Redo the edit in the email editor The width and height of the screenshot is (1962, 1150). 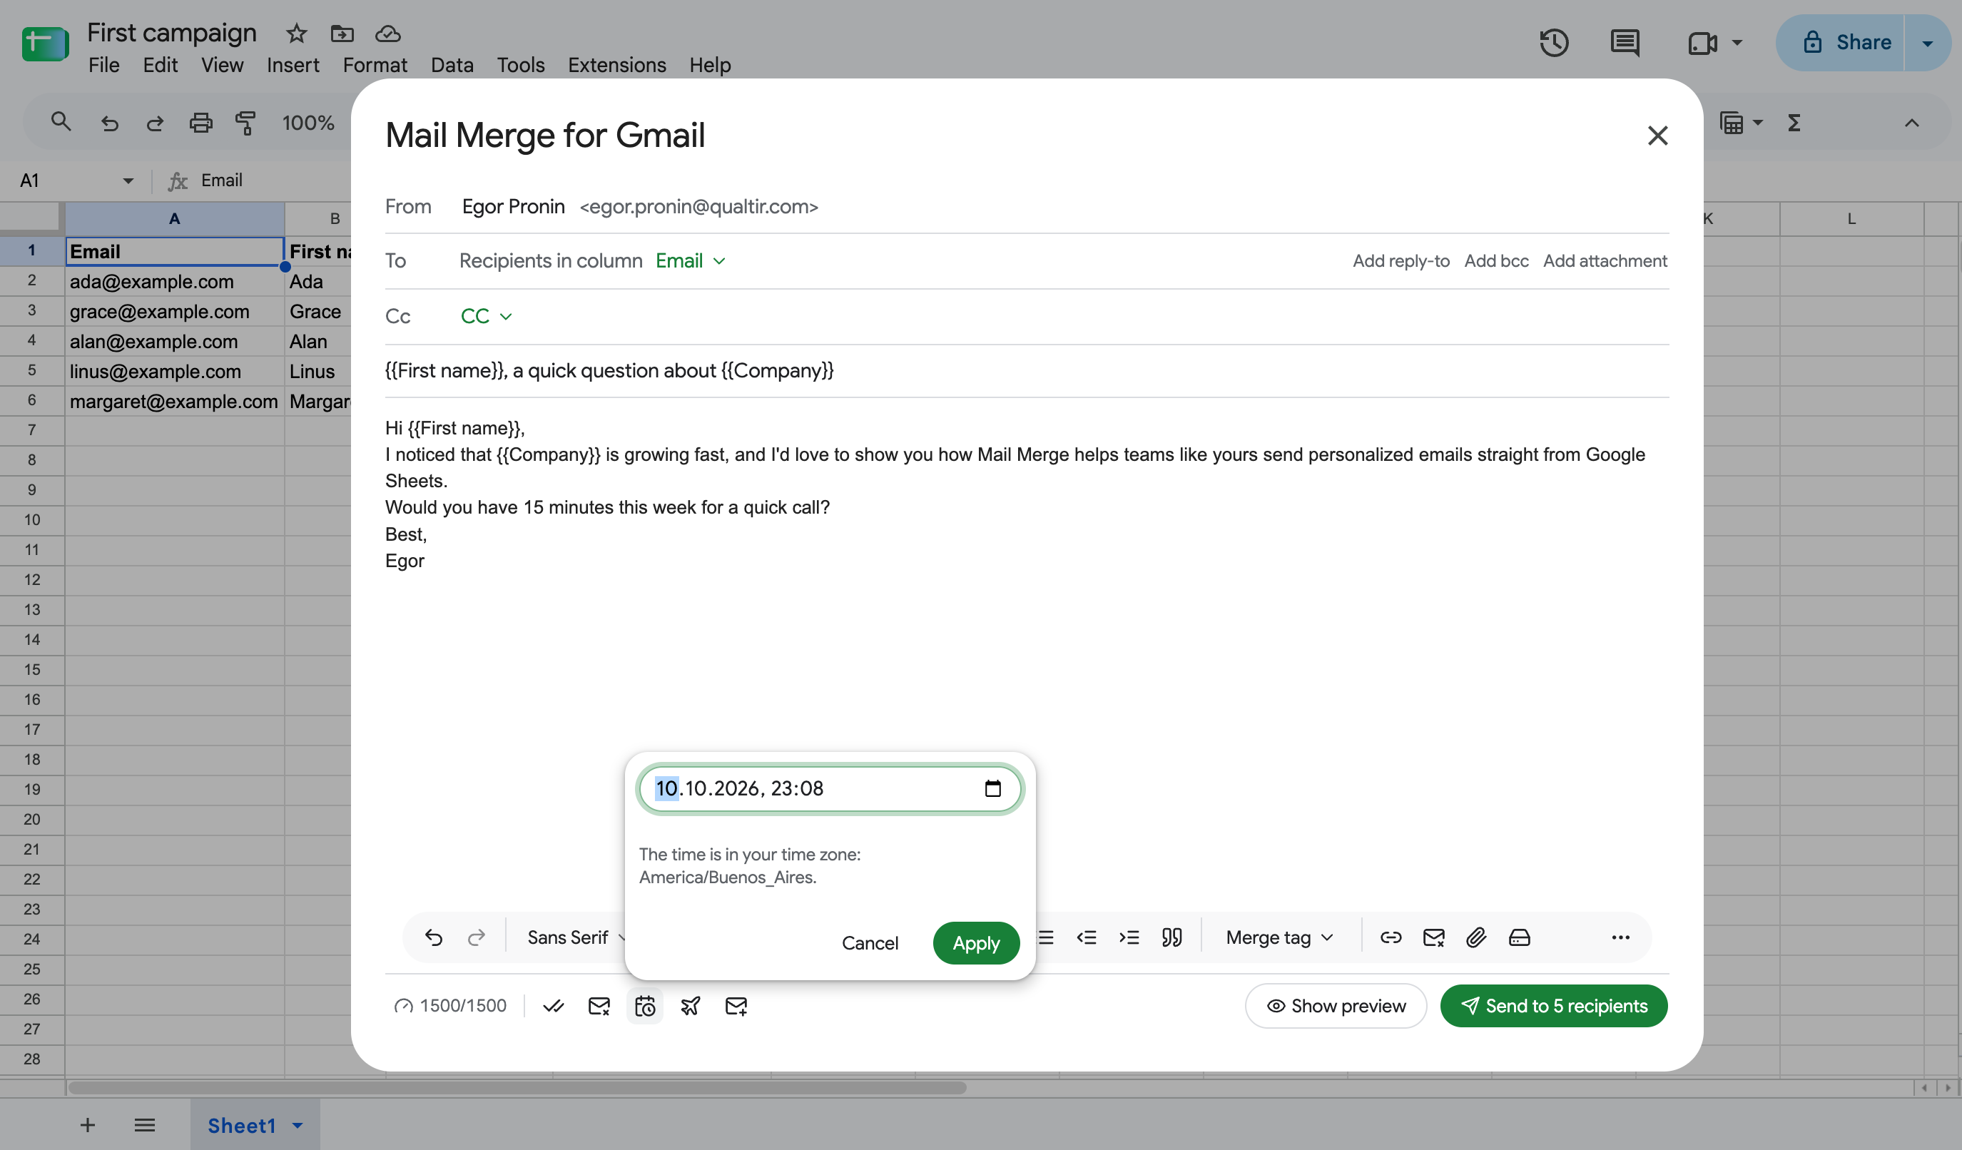[x=477, y=937]
